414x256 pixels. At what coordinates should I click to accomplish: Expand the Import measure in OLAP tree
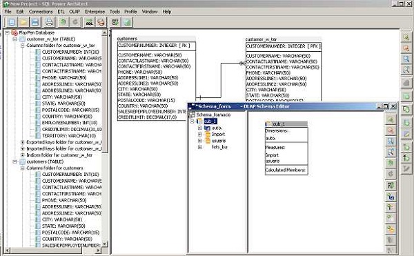click(x=200, y=135)
